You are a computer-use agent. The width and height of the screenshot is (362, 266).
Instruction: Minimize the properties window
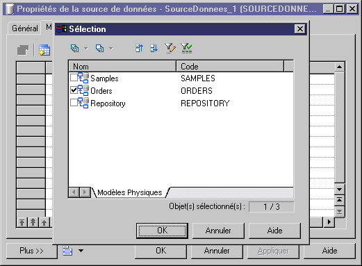pyautogui.click(x=328, y=9)
